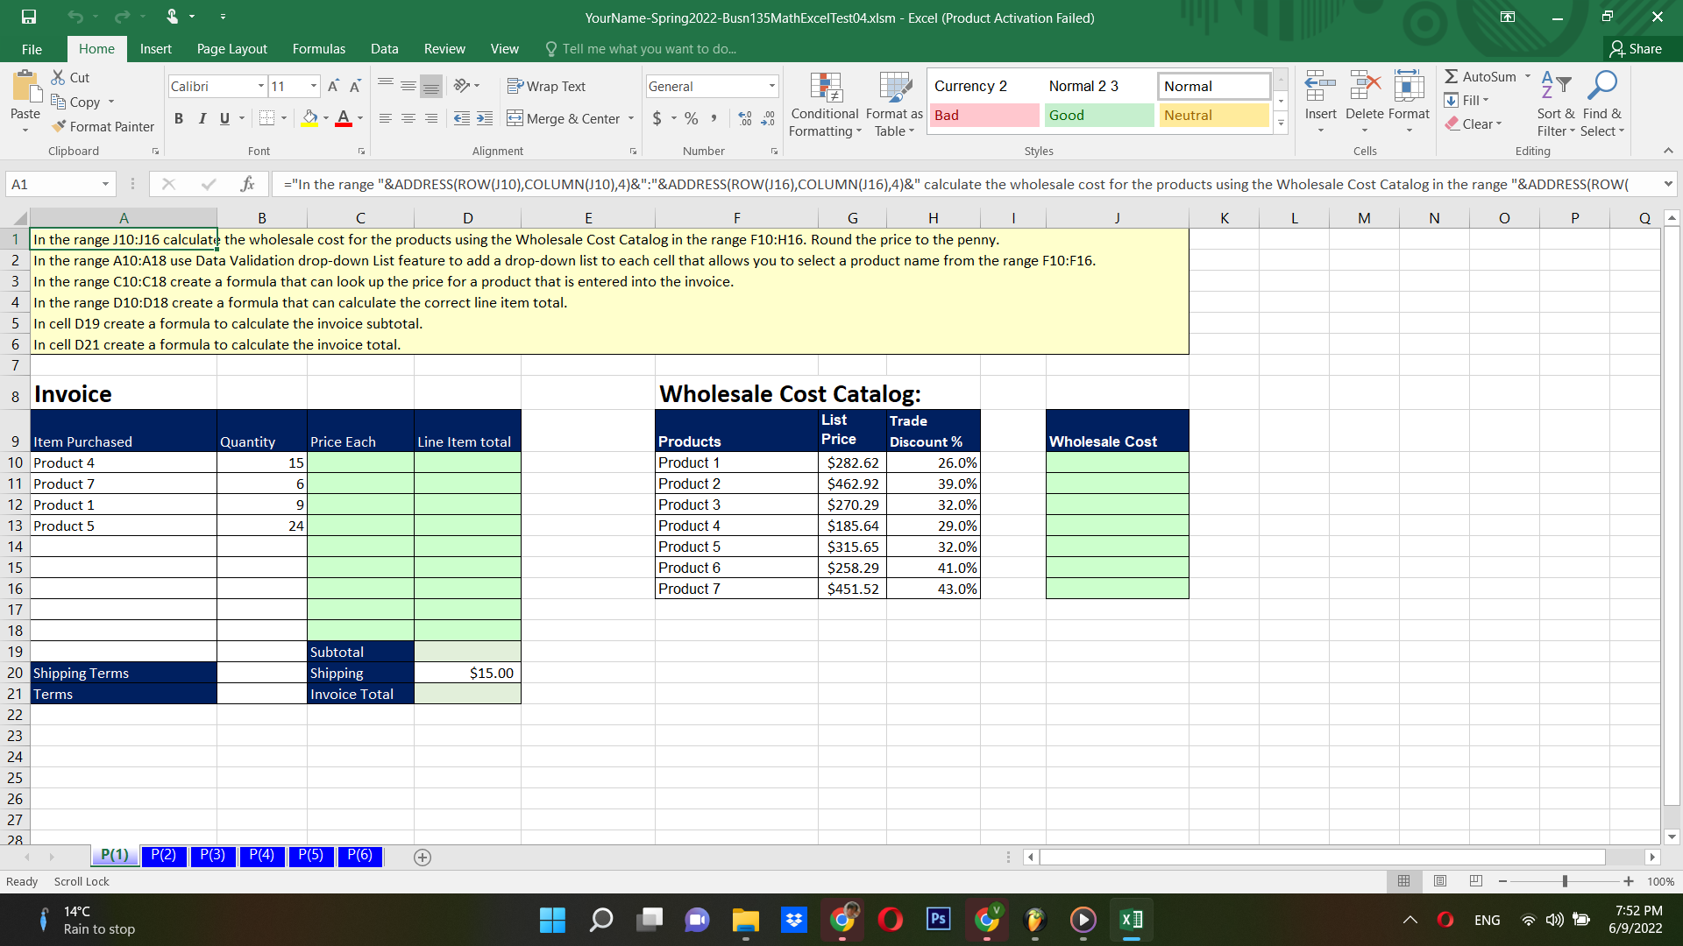Switch to the P(3) sheet tab

click(x=212, y=855)
